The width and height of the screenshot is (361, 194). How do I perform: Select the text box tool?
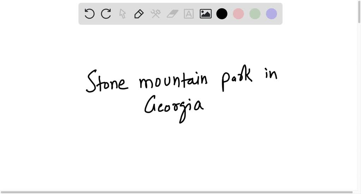(x=189, y=14)
